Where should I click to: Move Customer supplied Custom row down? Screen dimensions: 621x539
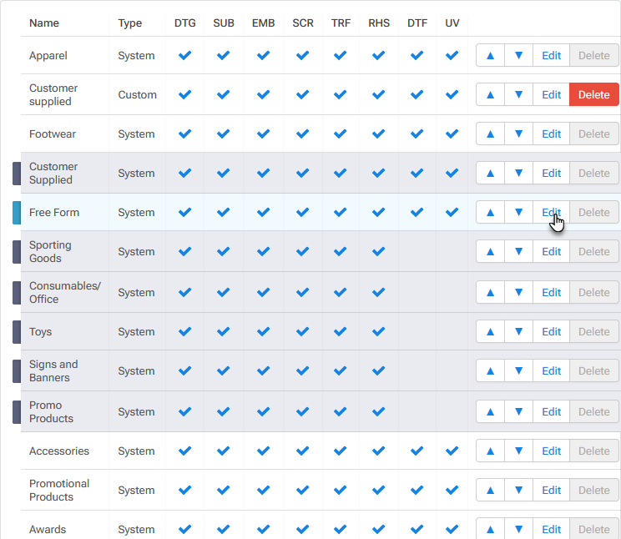click(x=518, y=94)
